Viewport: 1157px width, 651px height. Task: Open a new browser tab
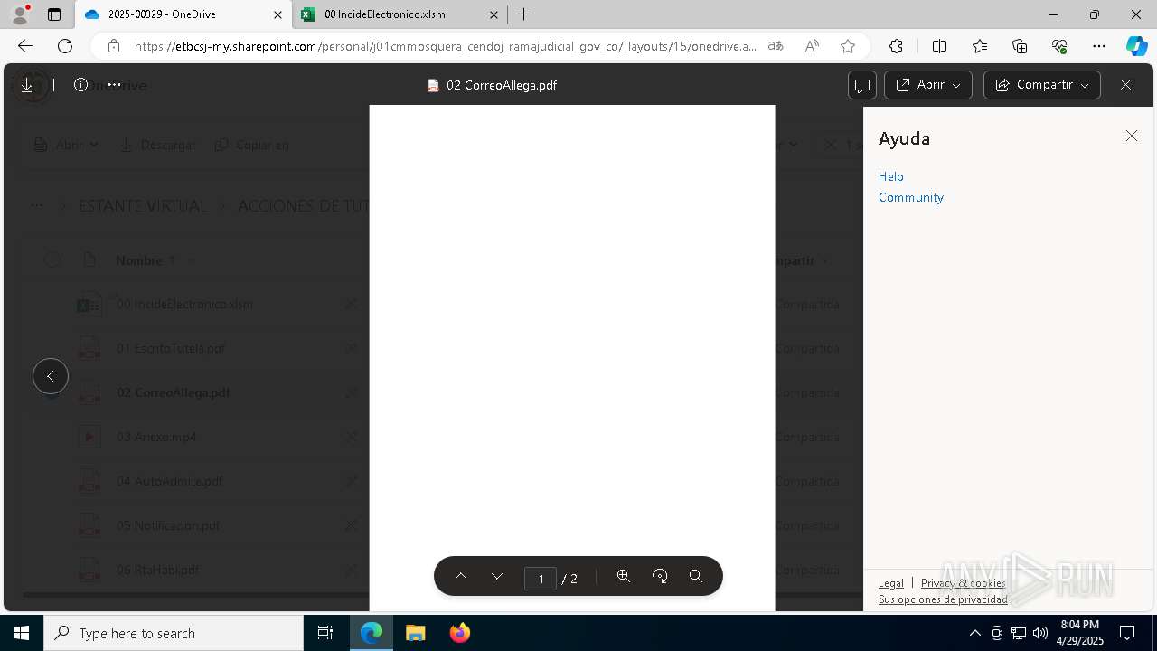[524, 14]
